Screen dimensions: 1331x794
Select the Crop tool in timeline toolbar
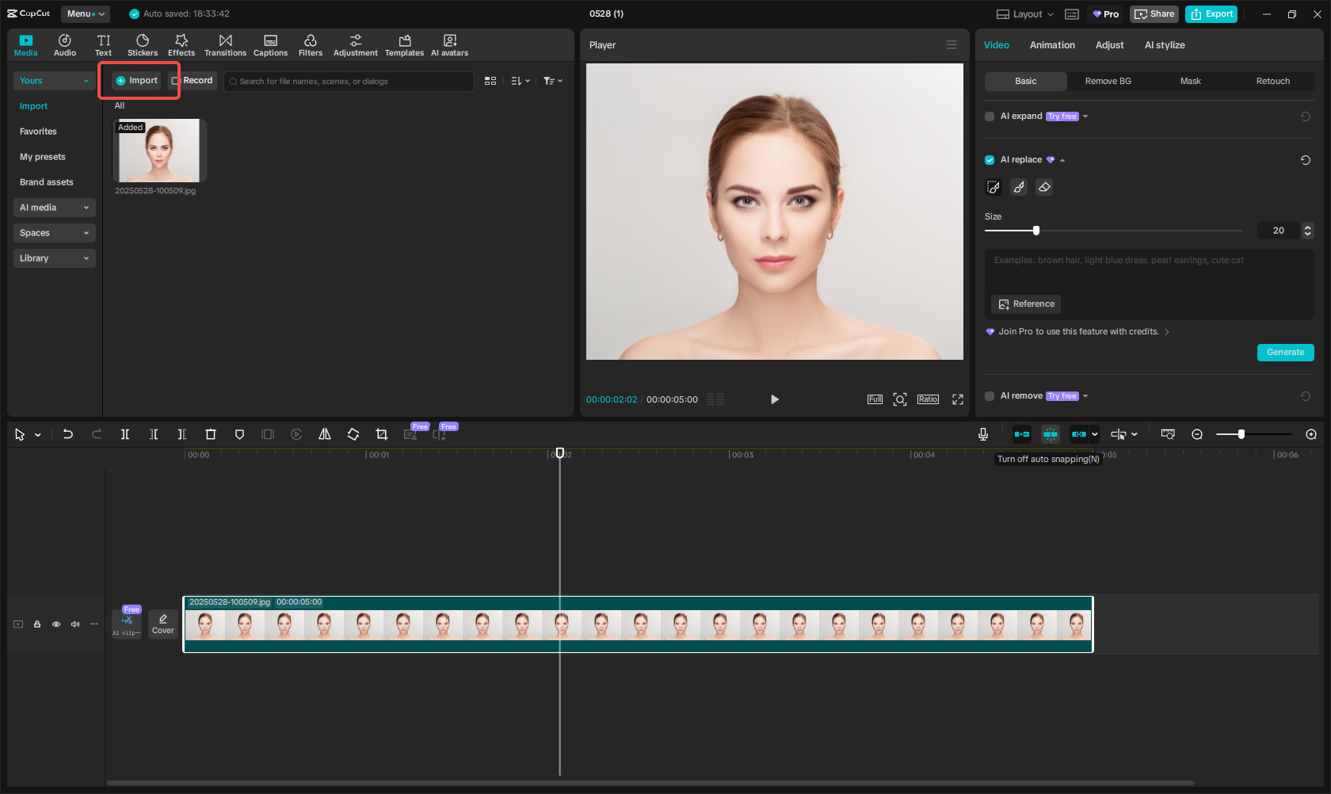click(382, 434)
